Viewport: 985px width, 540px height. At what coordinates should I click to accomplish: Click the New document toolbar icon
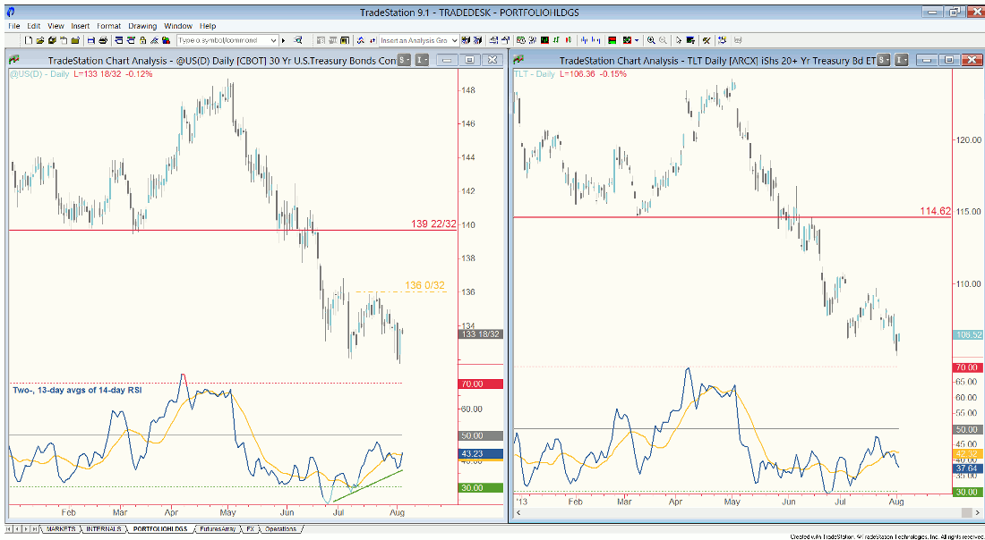(x=29, y=40)
